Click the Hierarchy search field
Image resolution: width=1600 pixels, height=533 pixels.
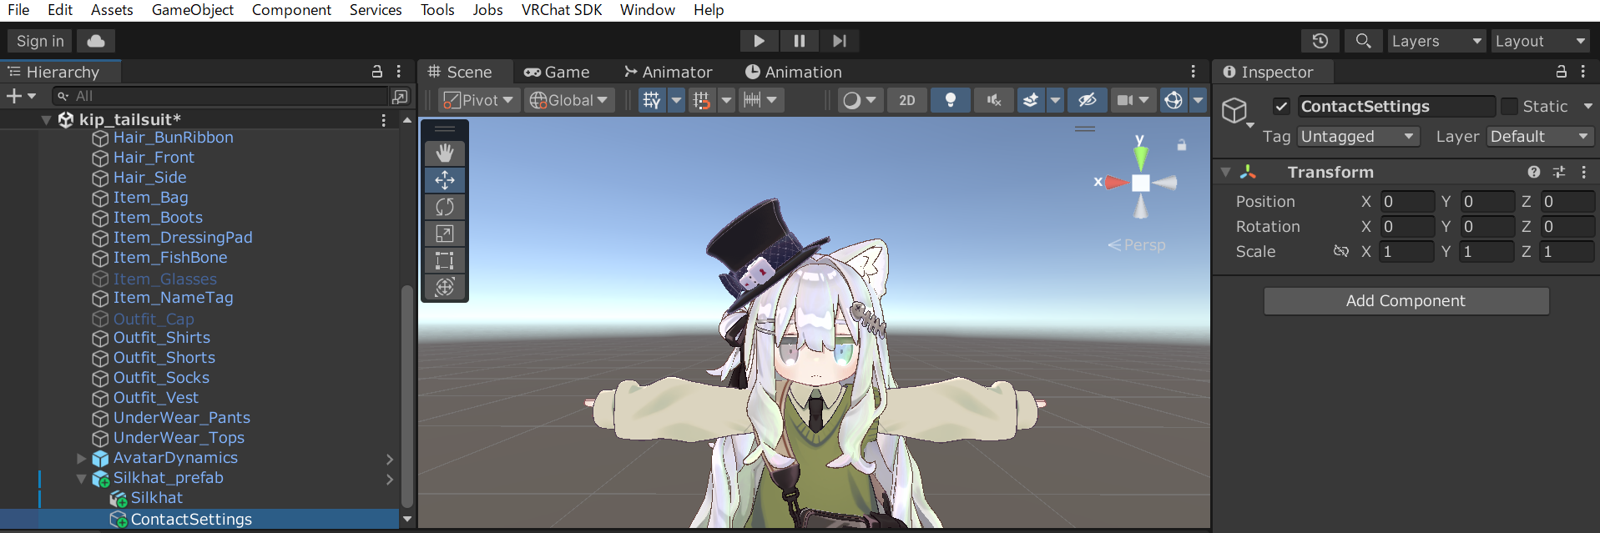(x=220, y=97)
